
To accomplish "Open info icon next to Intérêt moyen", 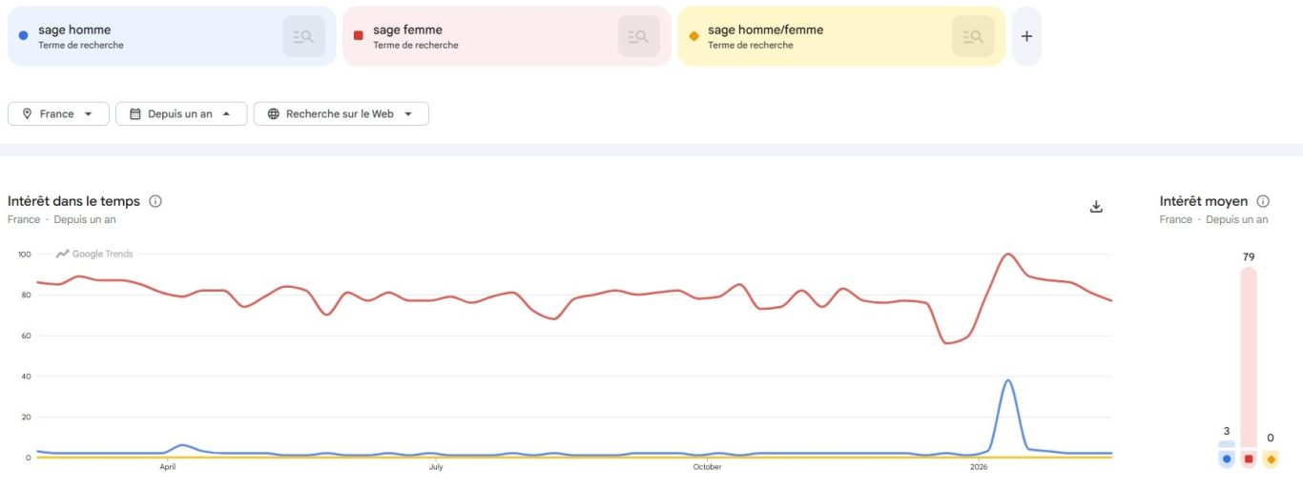I will point(1263,201).
